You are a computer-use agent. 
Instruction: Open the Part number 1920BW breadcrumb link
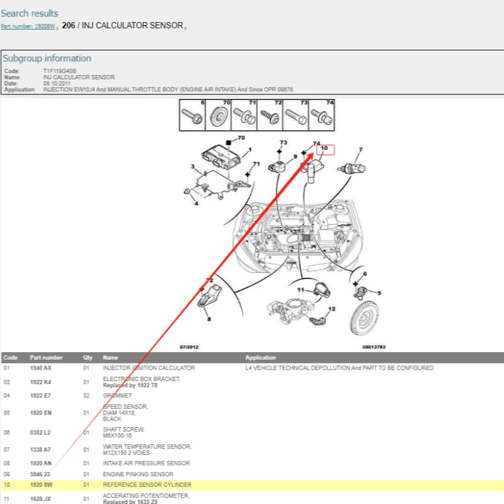pyautogui.click(x=28, y=26)
